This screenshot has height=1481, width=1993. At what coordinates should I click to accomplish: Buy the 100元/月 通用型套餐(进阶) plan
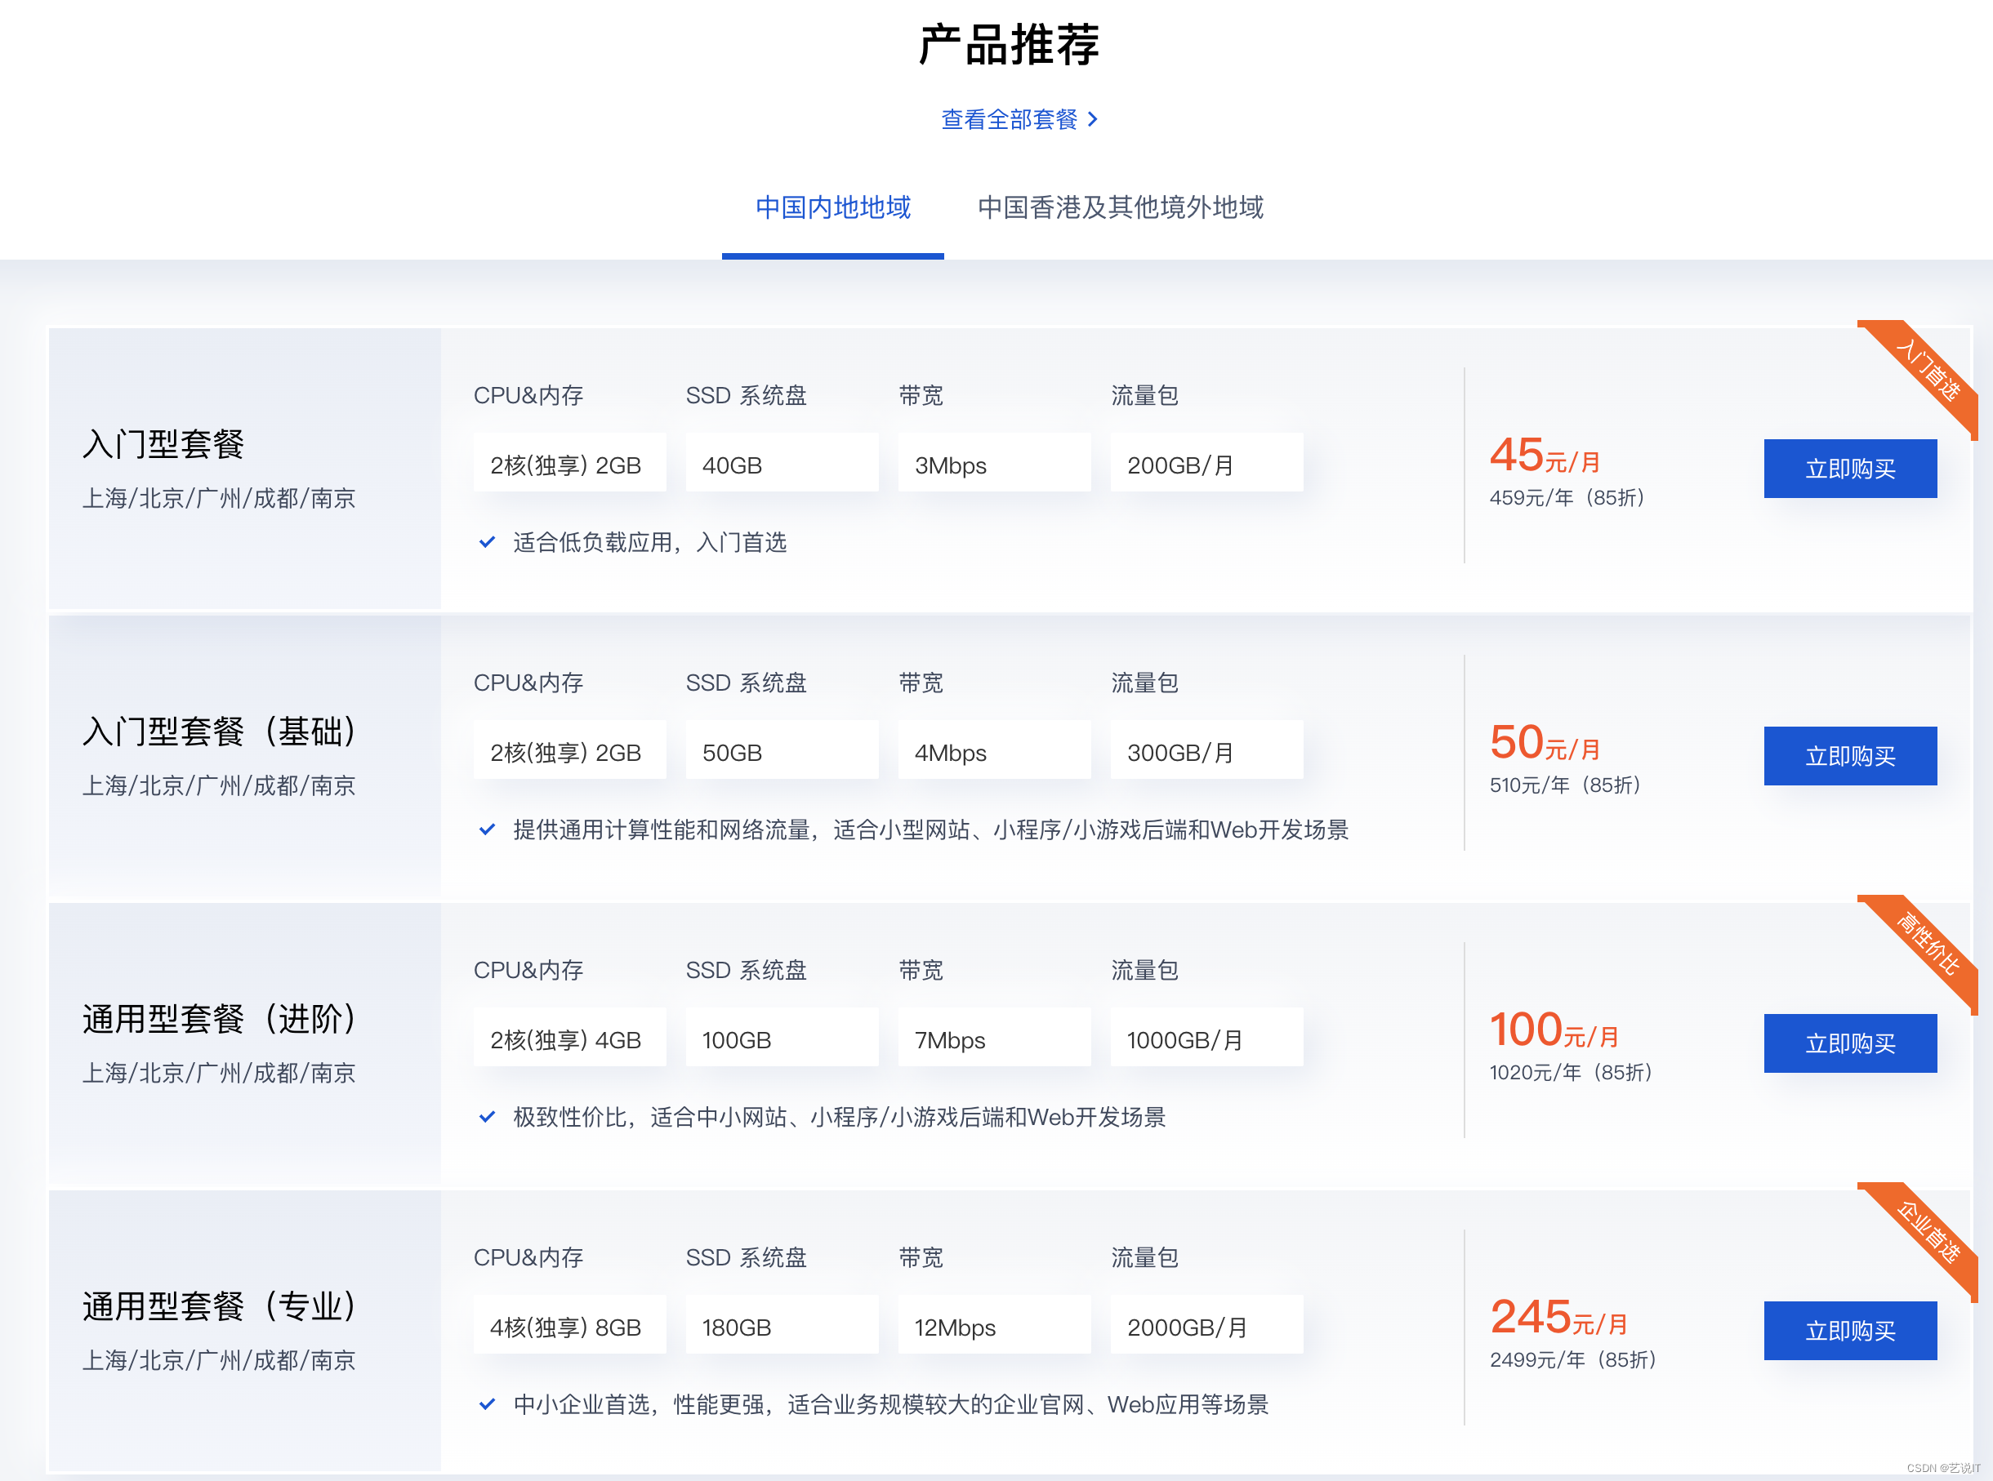click(x=1849, y=1043)
